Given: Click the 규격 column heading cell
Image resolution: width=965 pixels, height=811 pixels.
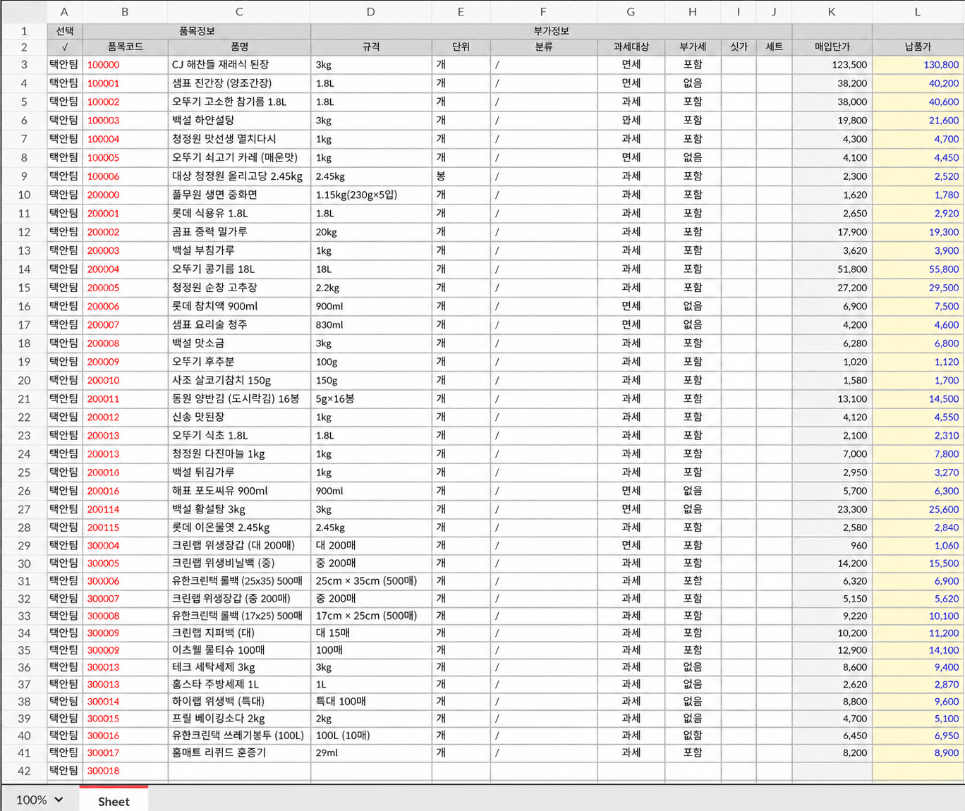Looking at the screenshot, I should click(x=371, y=47).
